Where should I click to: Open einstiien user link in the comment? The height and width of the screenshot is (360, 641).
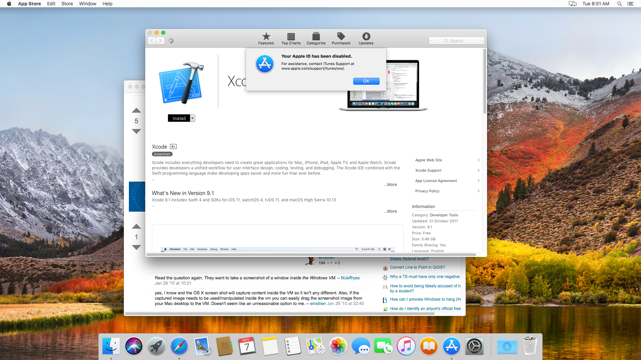pyautogui.click(x=318, y=304)
